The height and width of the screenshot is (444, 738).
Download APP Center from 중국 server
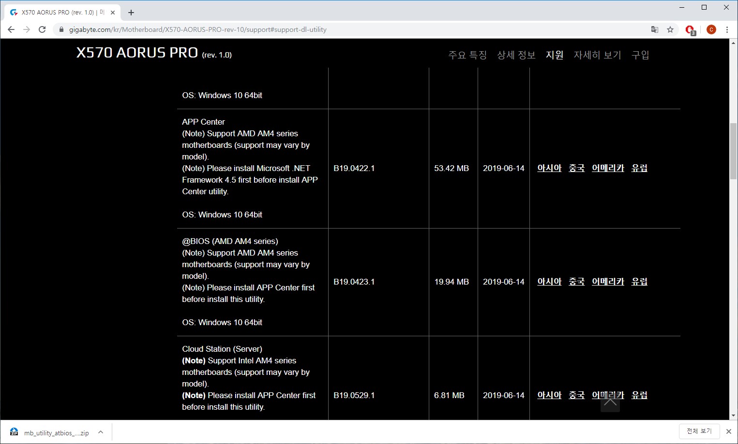click(576, 168)
